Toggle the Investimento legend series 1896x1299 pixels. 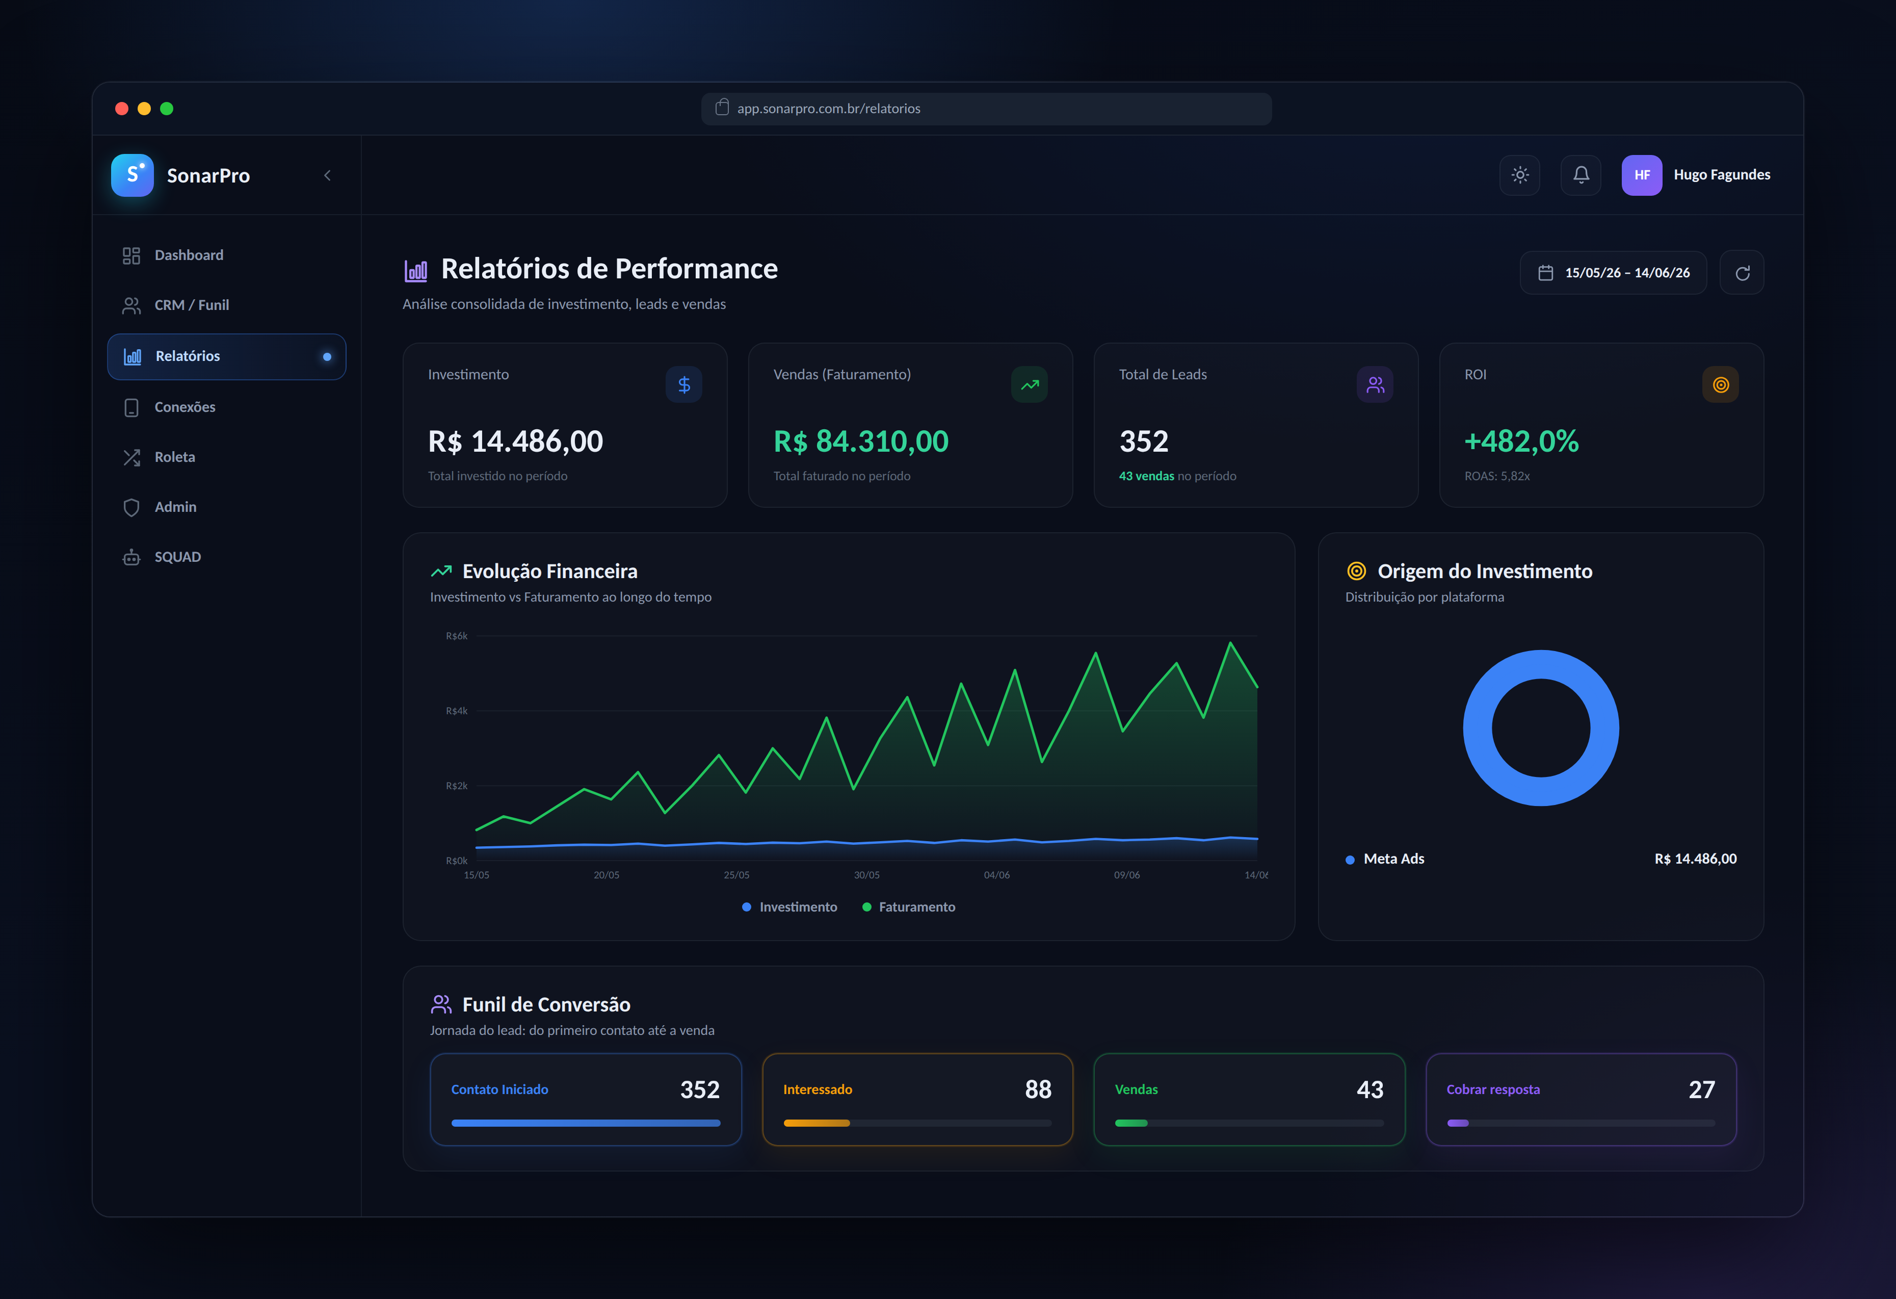pos(789,906)
